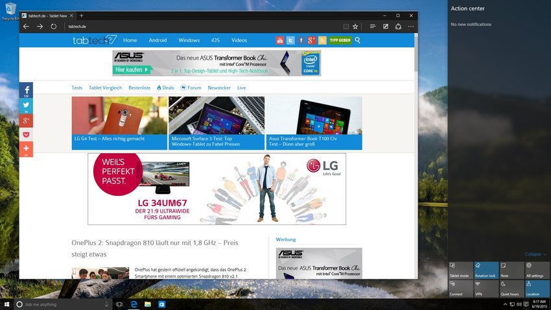Open the Note quick action
The height and width of the screenshot is (310, 551).
click(x=511, y=270)
